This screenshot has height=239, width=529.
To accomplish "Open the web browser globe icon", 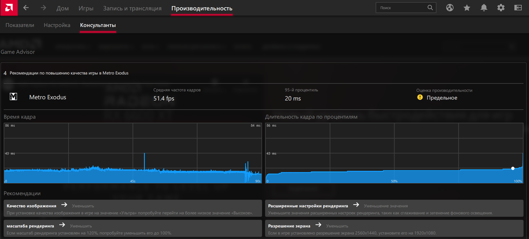I will point(450,8).
